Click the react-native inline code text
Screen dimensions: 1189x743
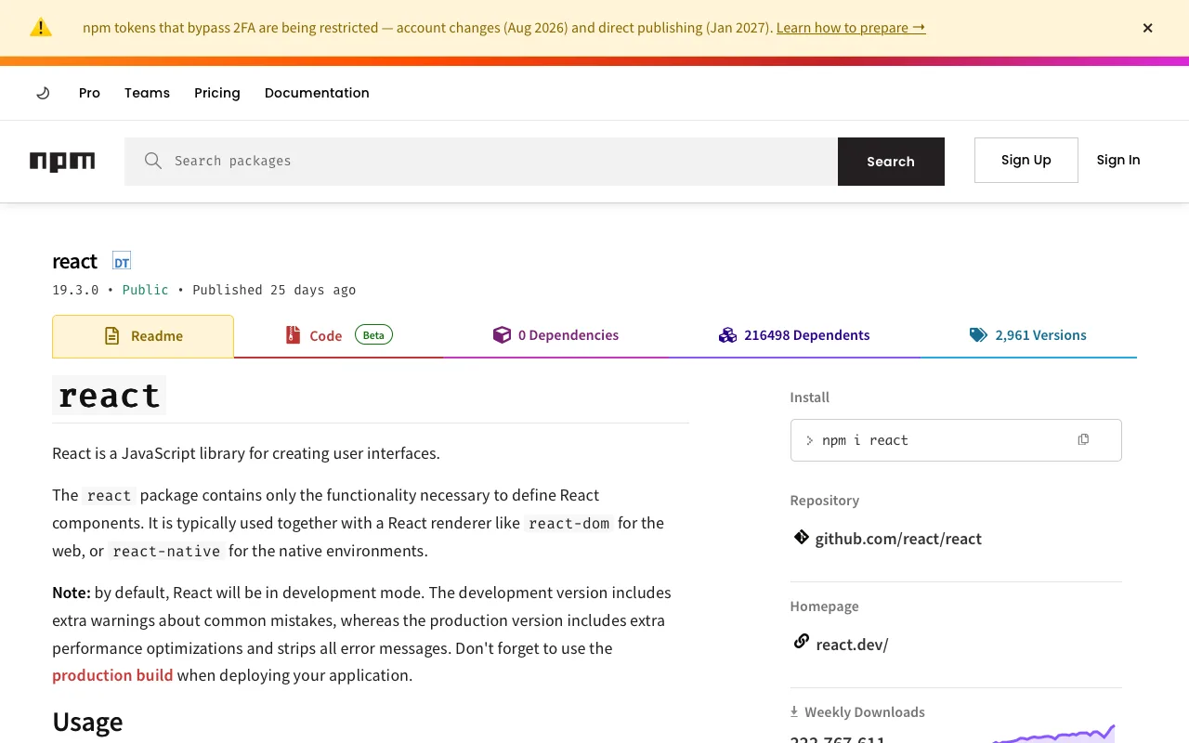click(166, 551)
